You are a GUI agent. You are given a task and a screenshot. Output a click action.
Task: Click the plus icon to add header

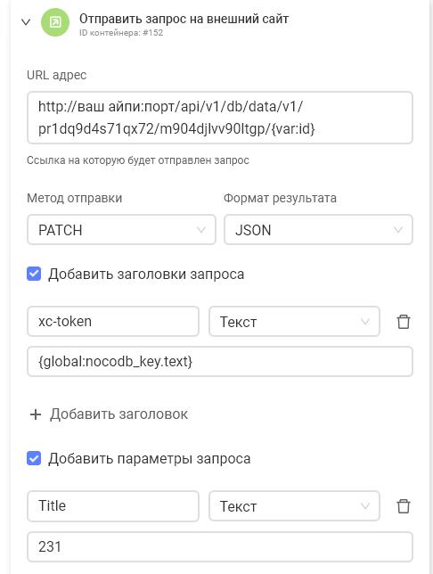[x=36, y=414]
